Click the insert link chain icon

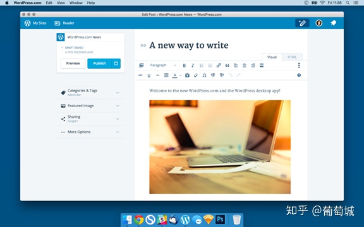click(219, 66)
